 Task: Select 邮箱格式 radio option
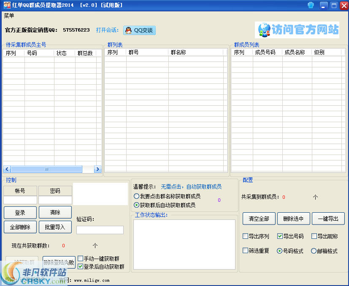coord(314,251)
